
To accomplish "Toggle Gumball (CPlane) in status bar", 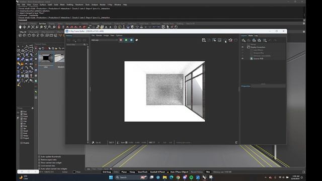I will click(157, 172).
